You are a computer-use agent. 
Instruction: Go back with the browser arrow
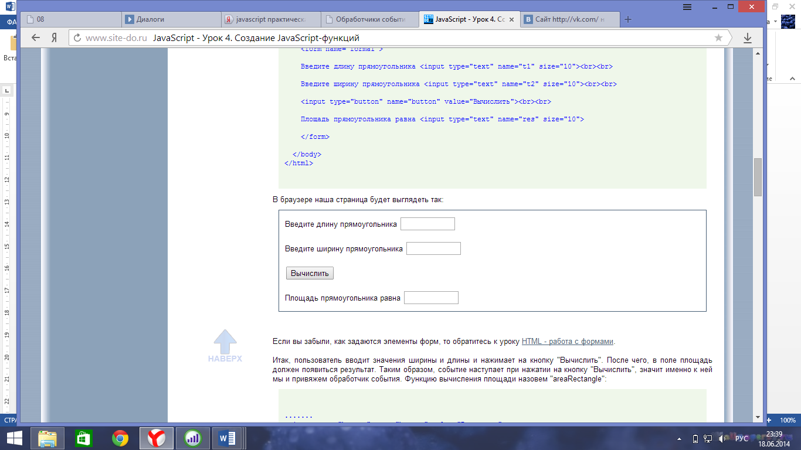(36, 37)
